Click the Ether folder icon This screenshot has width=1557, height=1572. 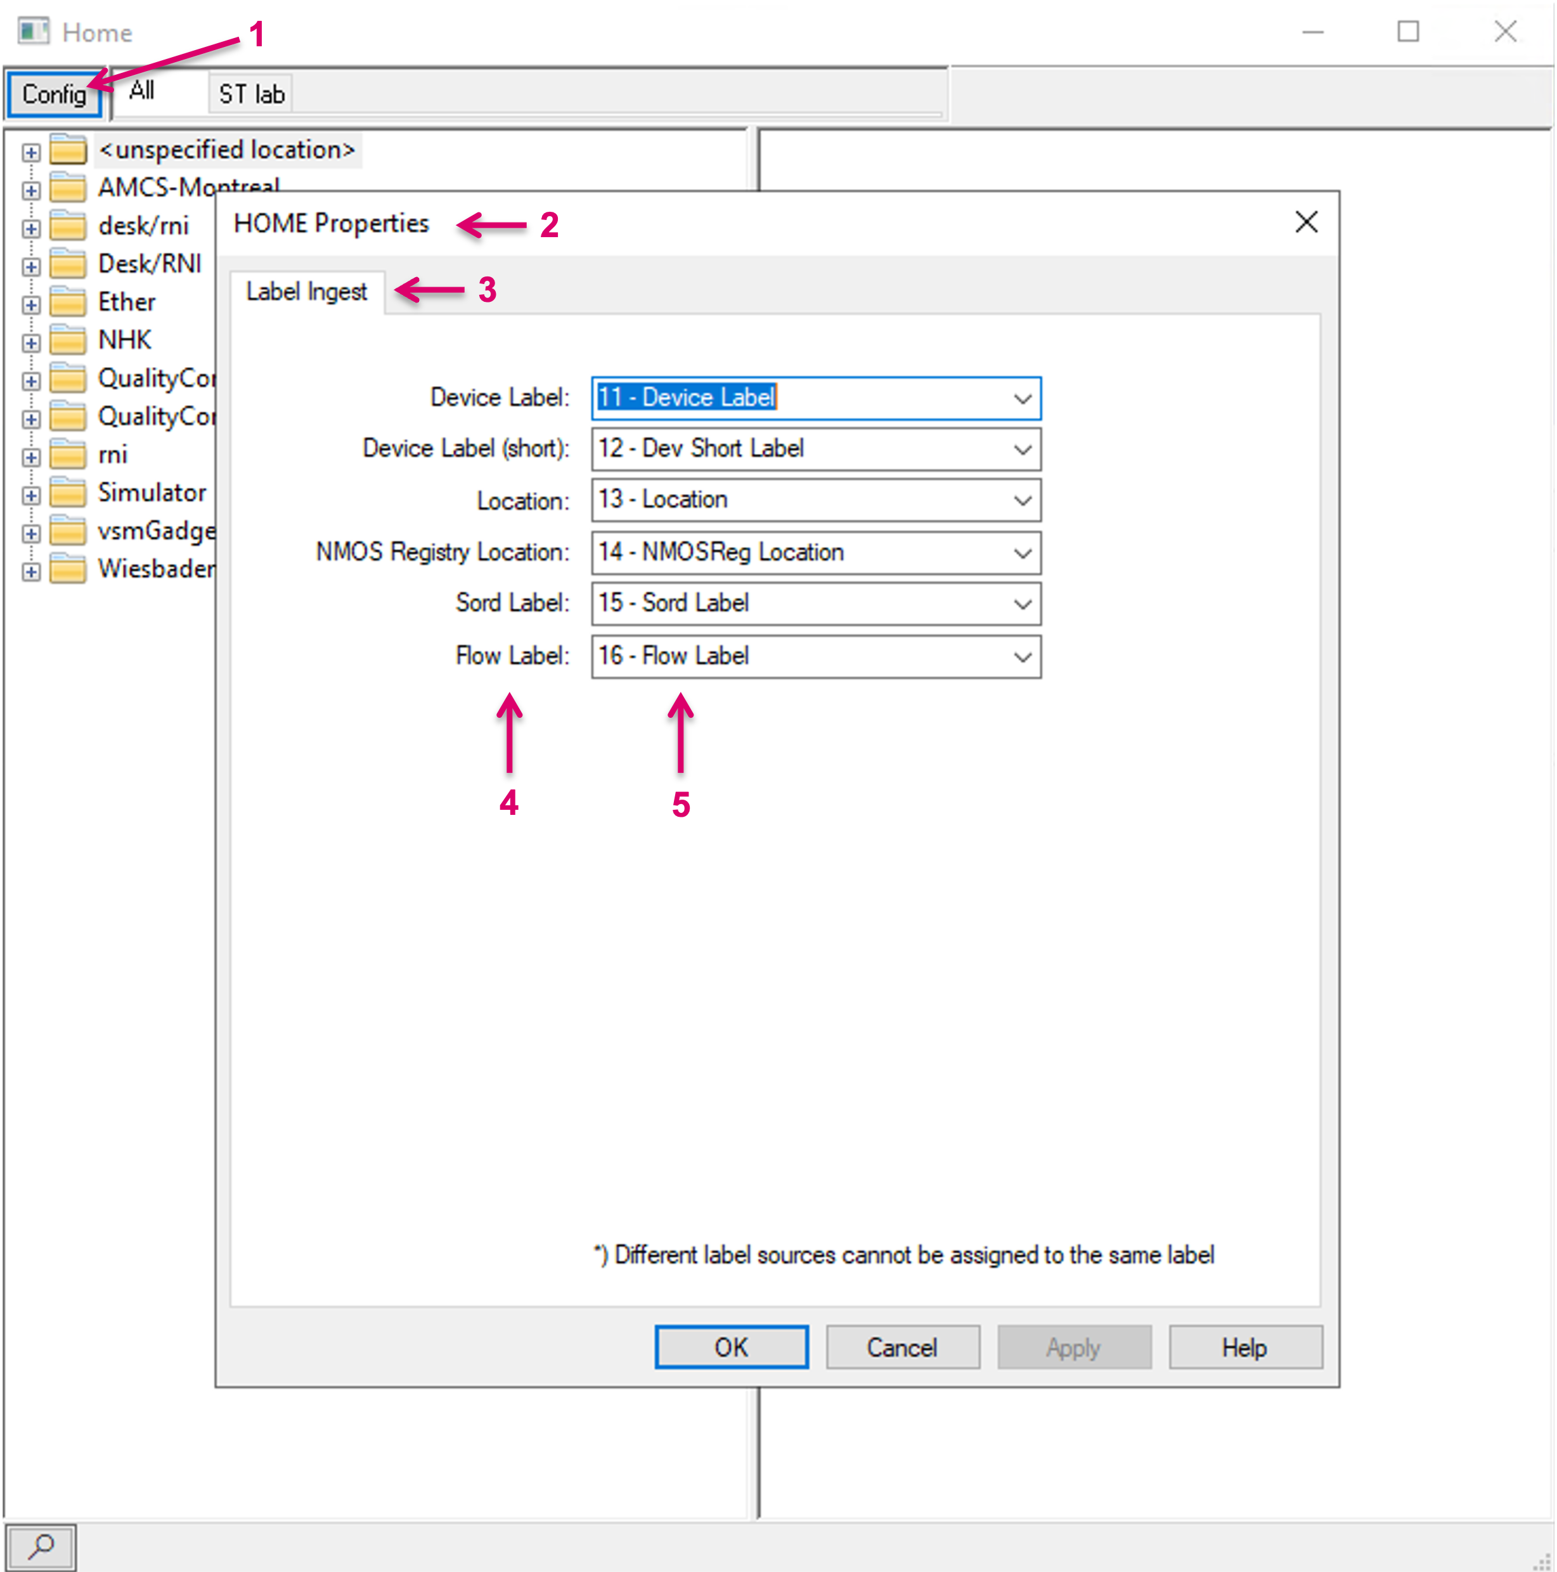[68, 302]
